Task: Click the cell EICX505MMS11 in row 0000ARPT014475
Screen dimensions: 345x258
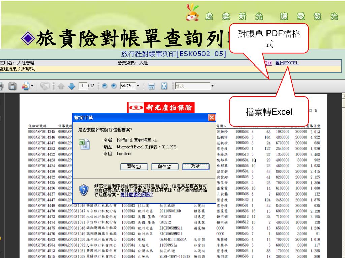Action: coord(171,228)
